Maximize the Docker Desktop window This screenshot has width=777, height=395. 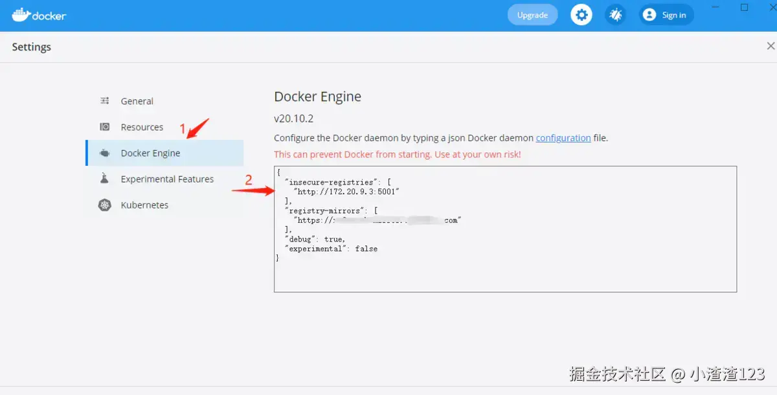point(745,8)
